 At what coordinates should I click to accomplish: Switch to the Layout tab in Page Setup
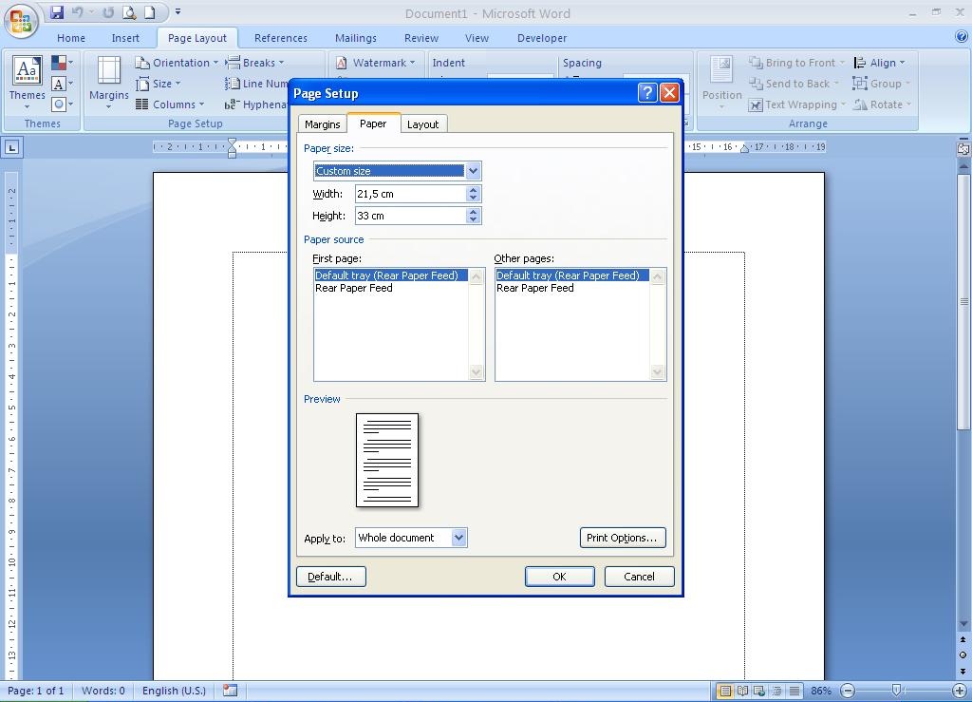pyautogui.click(x=422, y=123)
